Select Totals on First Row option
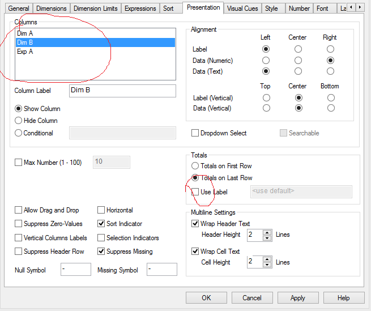 click(195, 166)
